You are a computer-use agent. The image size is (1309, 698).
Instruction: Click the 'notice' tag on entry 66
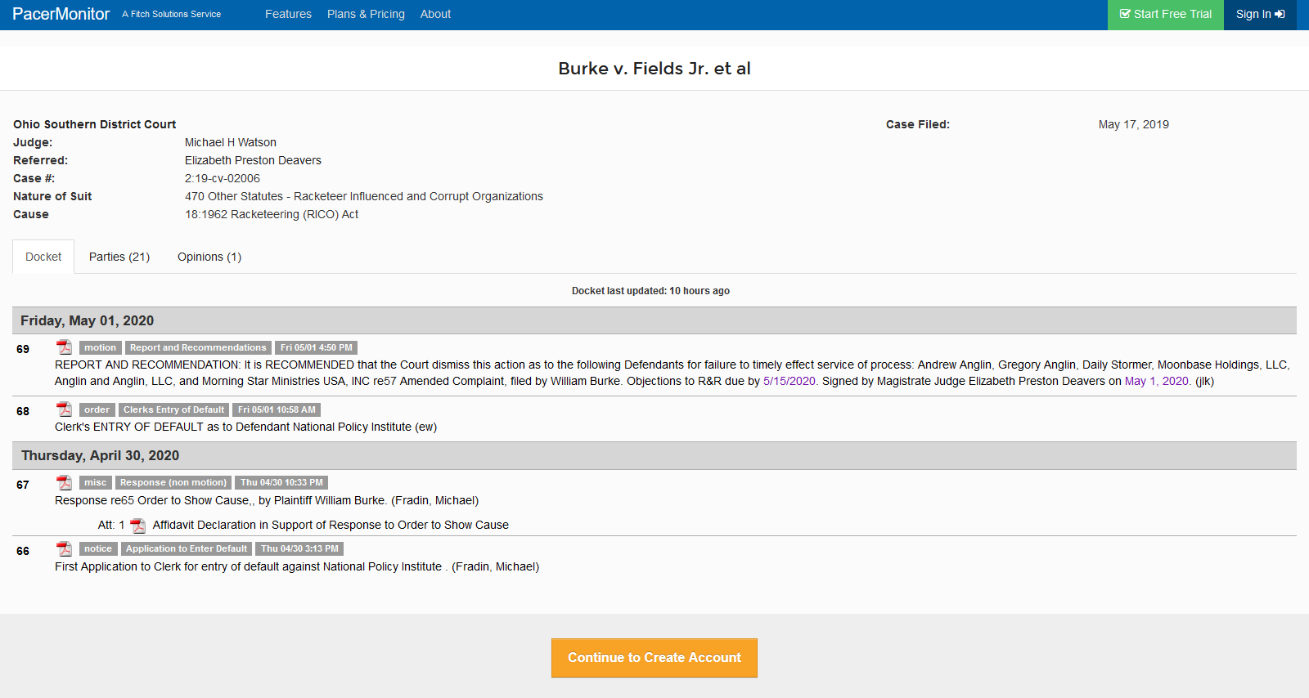(98, 548)
